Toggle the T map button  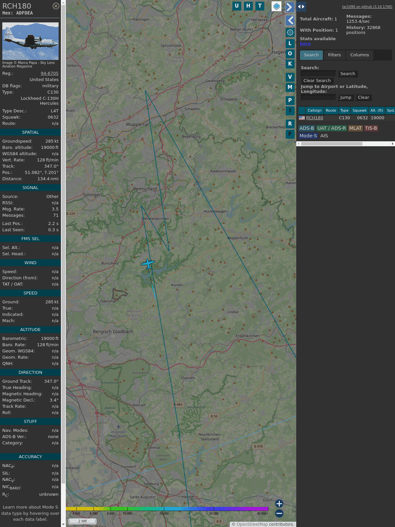(x=260, y=6)
